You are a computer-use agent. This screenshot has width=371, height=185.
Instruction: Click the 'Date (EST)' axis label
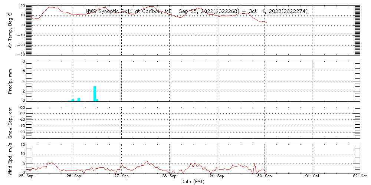click(x=193, y=181)
